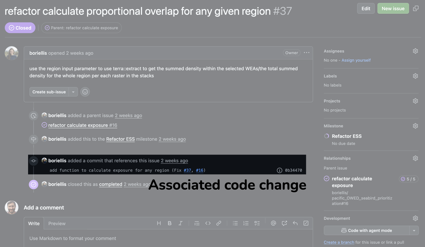Apply bold formatting in comment editor
Viewport: 425px width, 247px height.
170,223
